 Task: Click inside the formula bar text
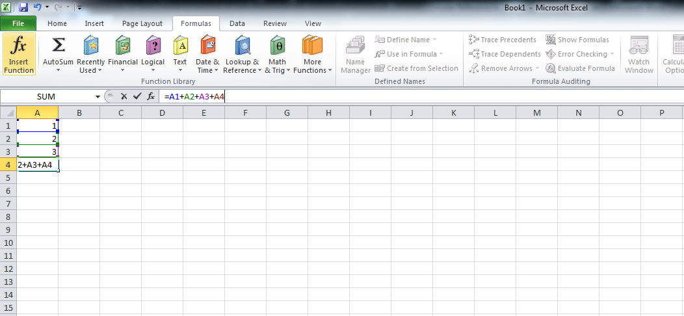coord(194,96)
